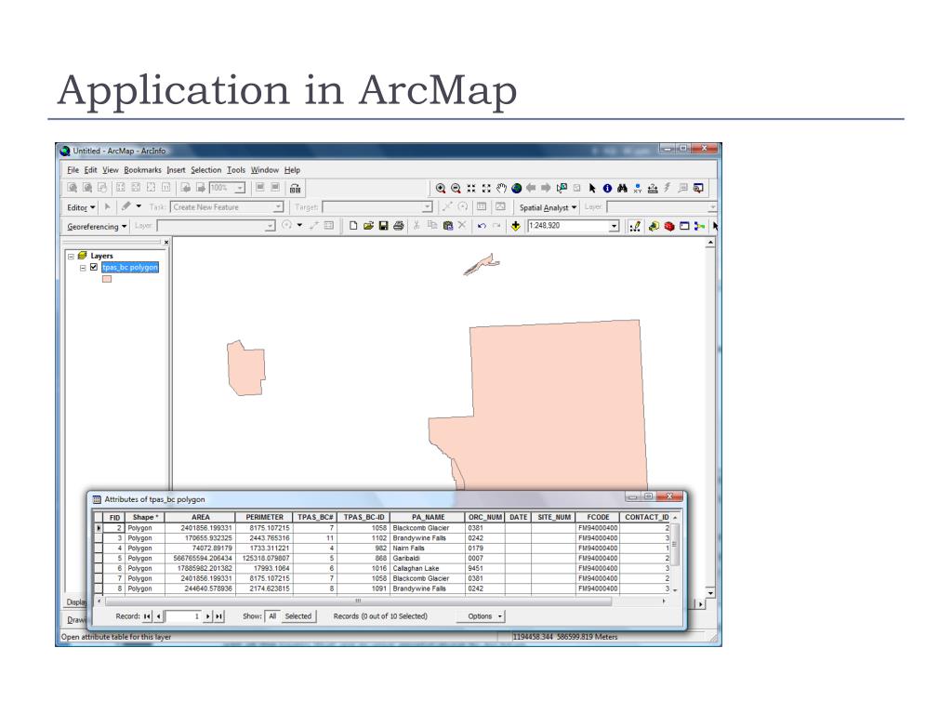
Task: Open the Tools menu
Action: (236, 170)
